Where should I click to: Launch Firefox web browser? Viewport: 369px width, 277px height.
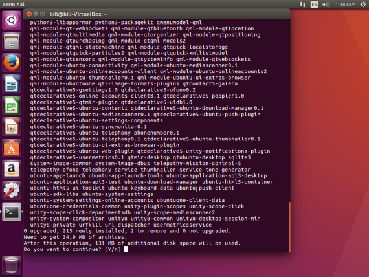click(11, 63)
